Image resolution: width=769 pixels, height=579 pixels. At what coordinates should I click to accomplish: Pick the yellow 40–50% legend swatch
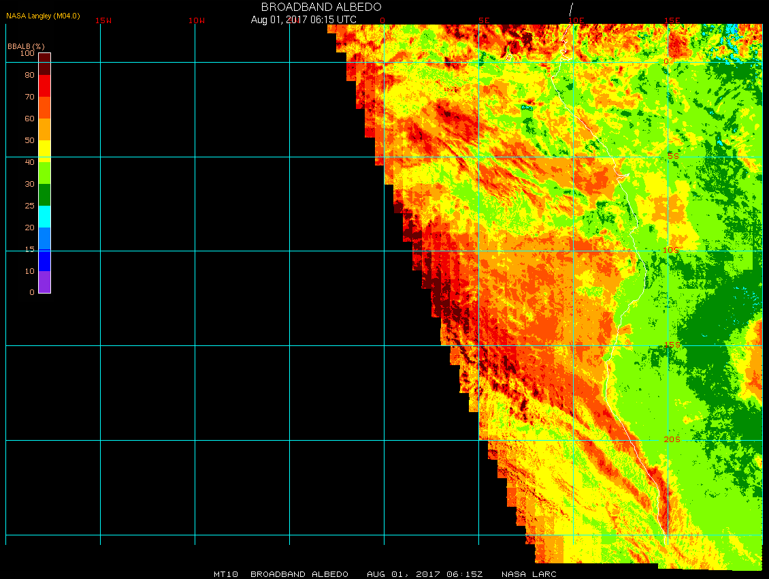tap(44, 151)
